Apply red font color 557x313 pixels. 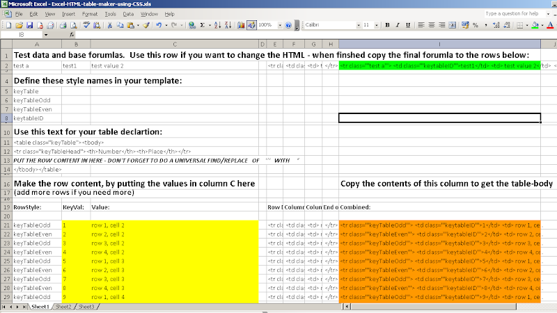click(550, 25)
